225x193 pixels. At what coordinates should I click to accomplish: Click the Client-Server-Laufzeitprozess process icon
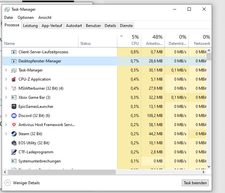(x=14, y=52)
